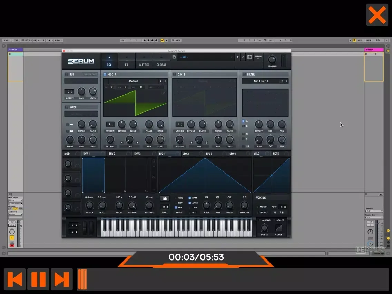Open the MG Low 12 filter type menu
The width and height of the screenshot is (392, 294).
(x=261, y=81)
